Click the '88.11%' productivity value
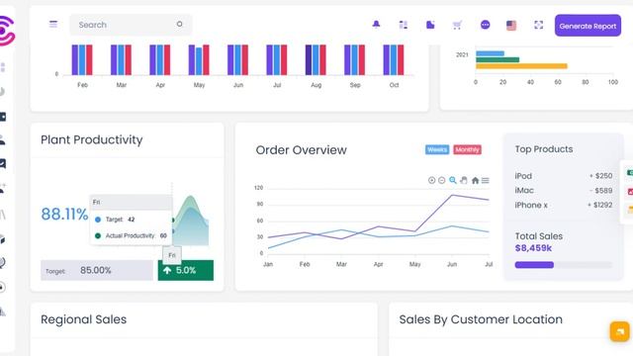The height and width of the screenshot is (356, 633). pyautogui.click(x=64, y=214)
